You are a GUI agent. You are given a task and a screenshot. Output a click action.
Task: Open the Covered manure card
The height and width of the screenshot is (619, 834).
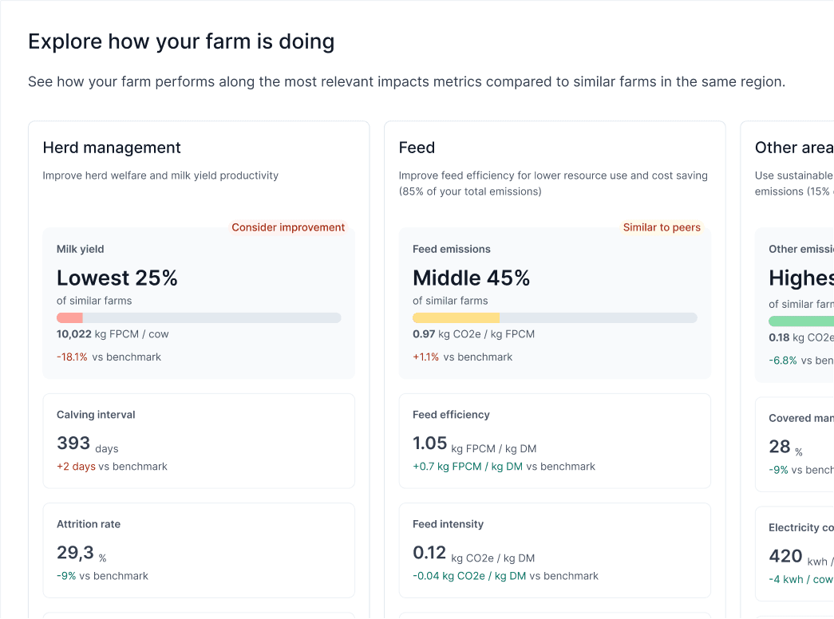pos(795,444)
